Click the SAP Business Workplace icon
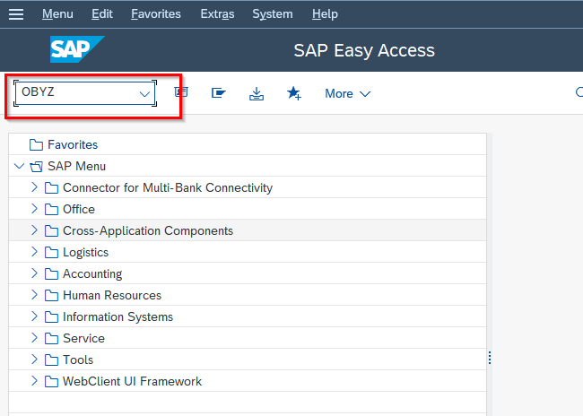Screen dimensions: 583x416 pyautogui.click(x=181, y=92)
